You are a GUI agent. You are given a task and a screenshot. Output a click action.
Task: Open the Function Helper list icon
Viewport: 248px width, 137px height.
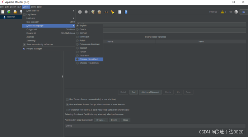tap(120, 12)
